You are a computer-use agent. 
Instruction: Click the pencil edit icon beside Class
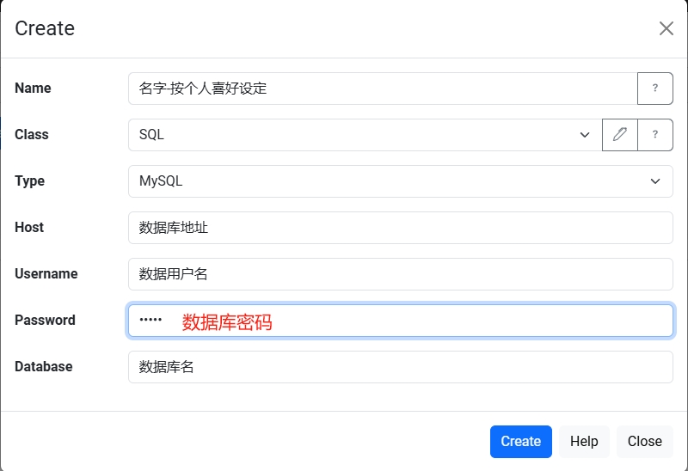620,135
